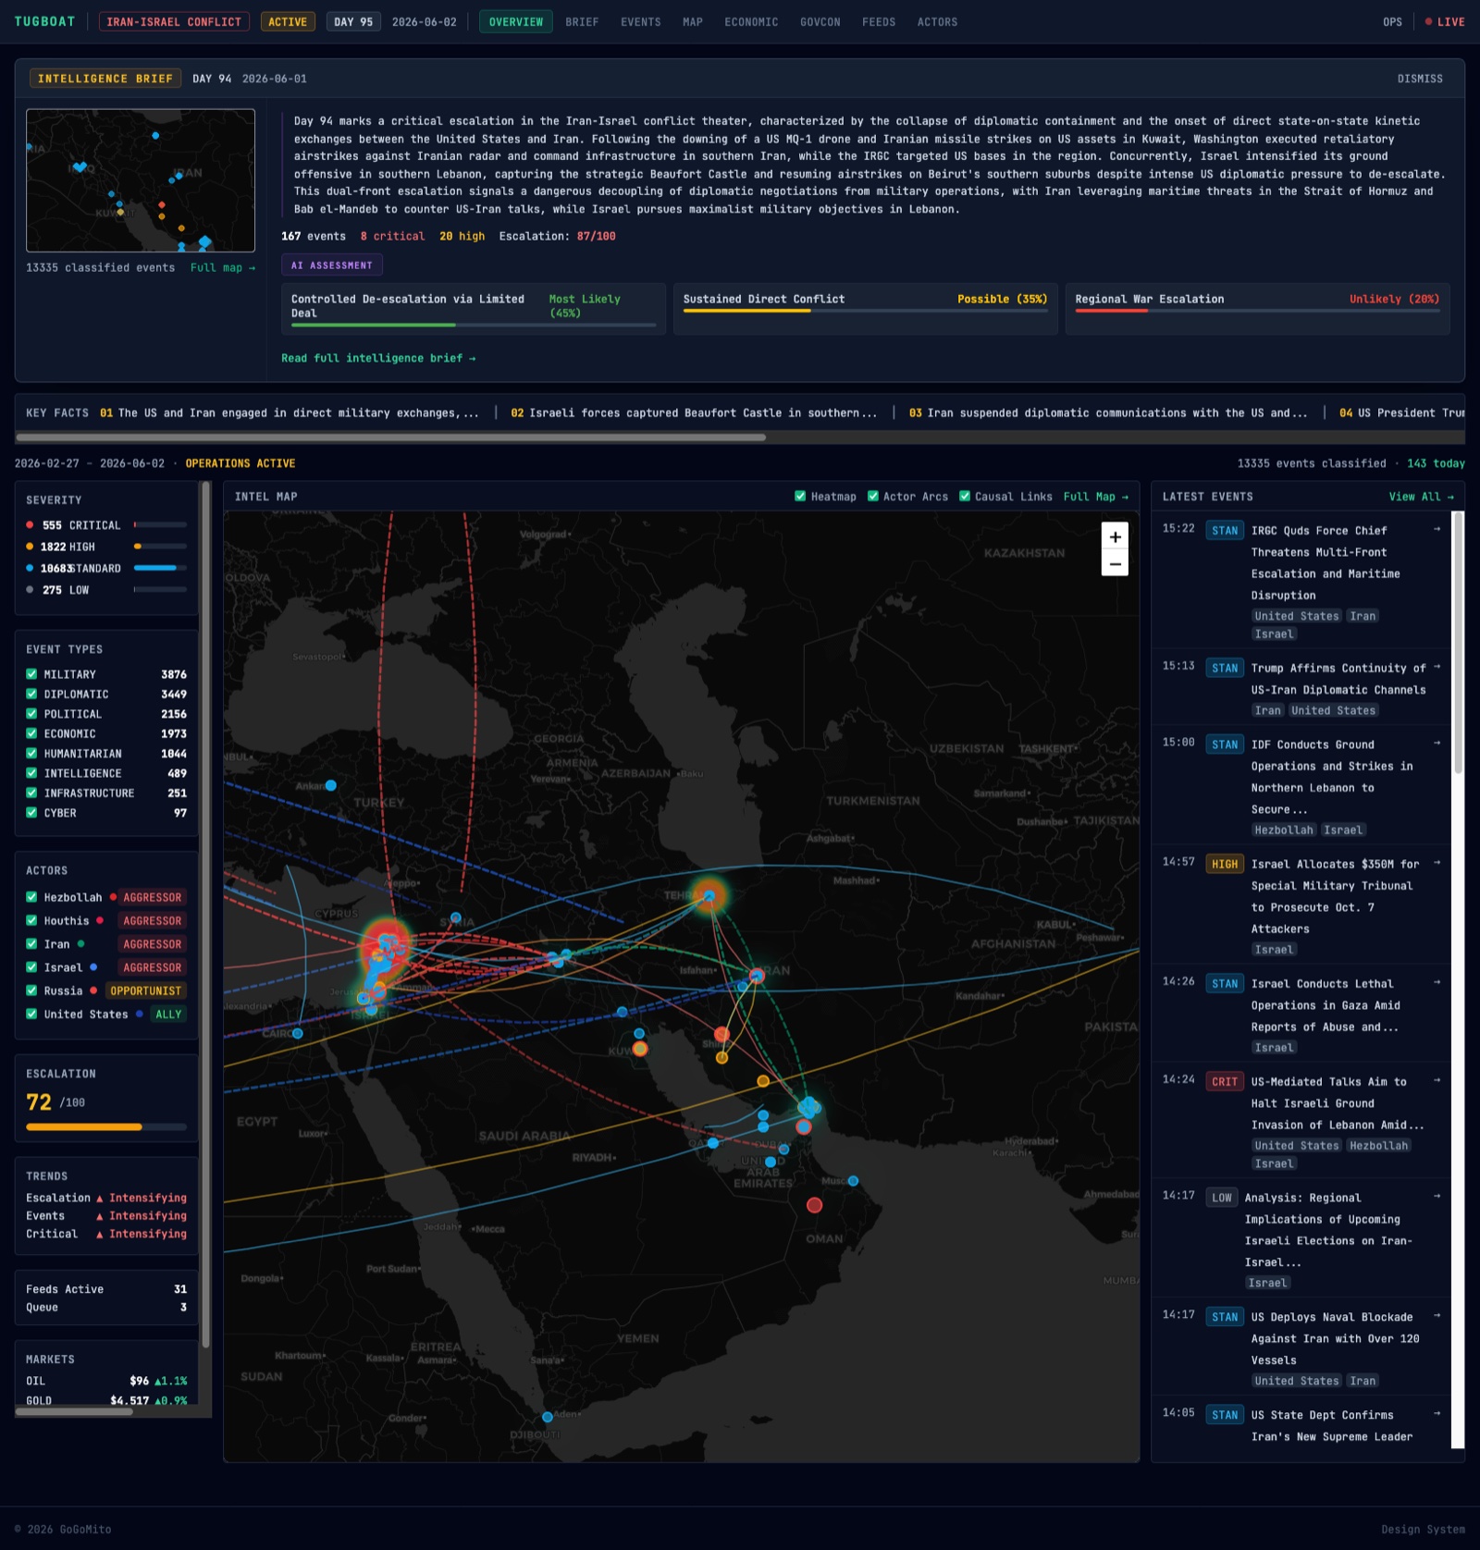Open arrow for IRGC Quds Force Chief event
This screenshot has height=1550, width=1480.
click(x=1437, y=530)
